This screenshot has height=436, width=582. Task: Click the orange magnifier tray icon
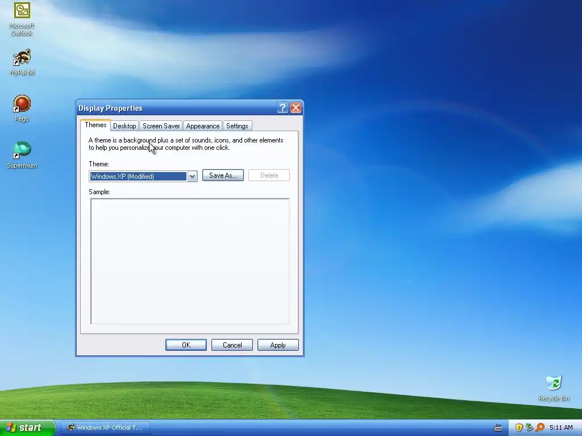[540, 427]
